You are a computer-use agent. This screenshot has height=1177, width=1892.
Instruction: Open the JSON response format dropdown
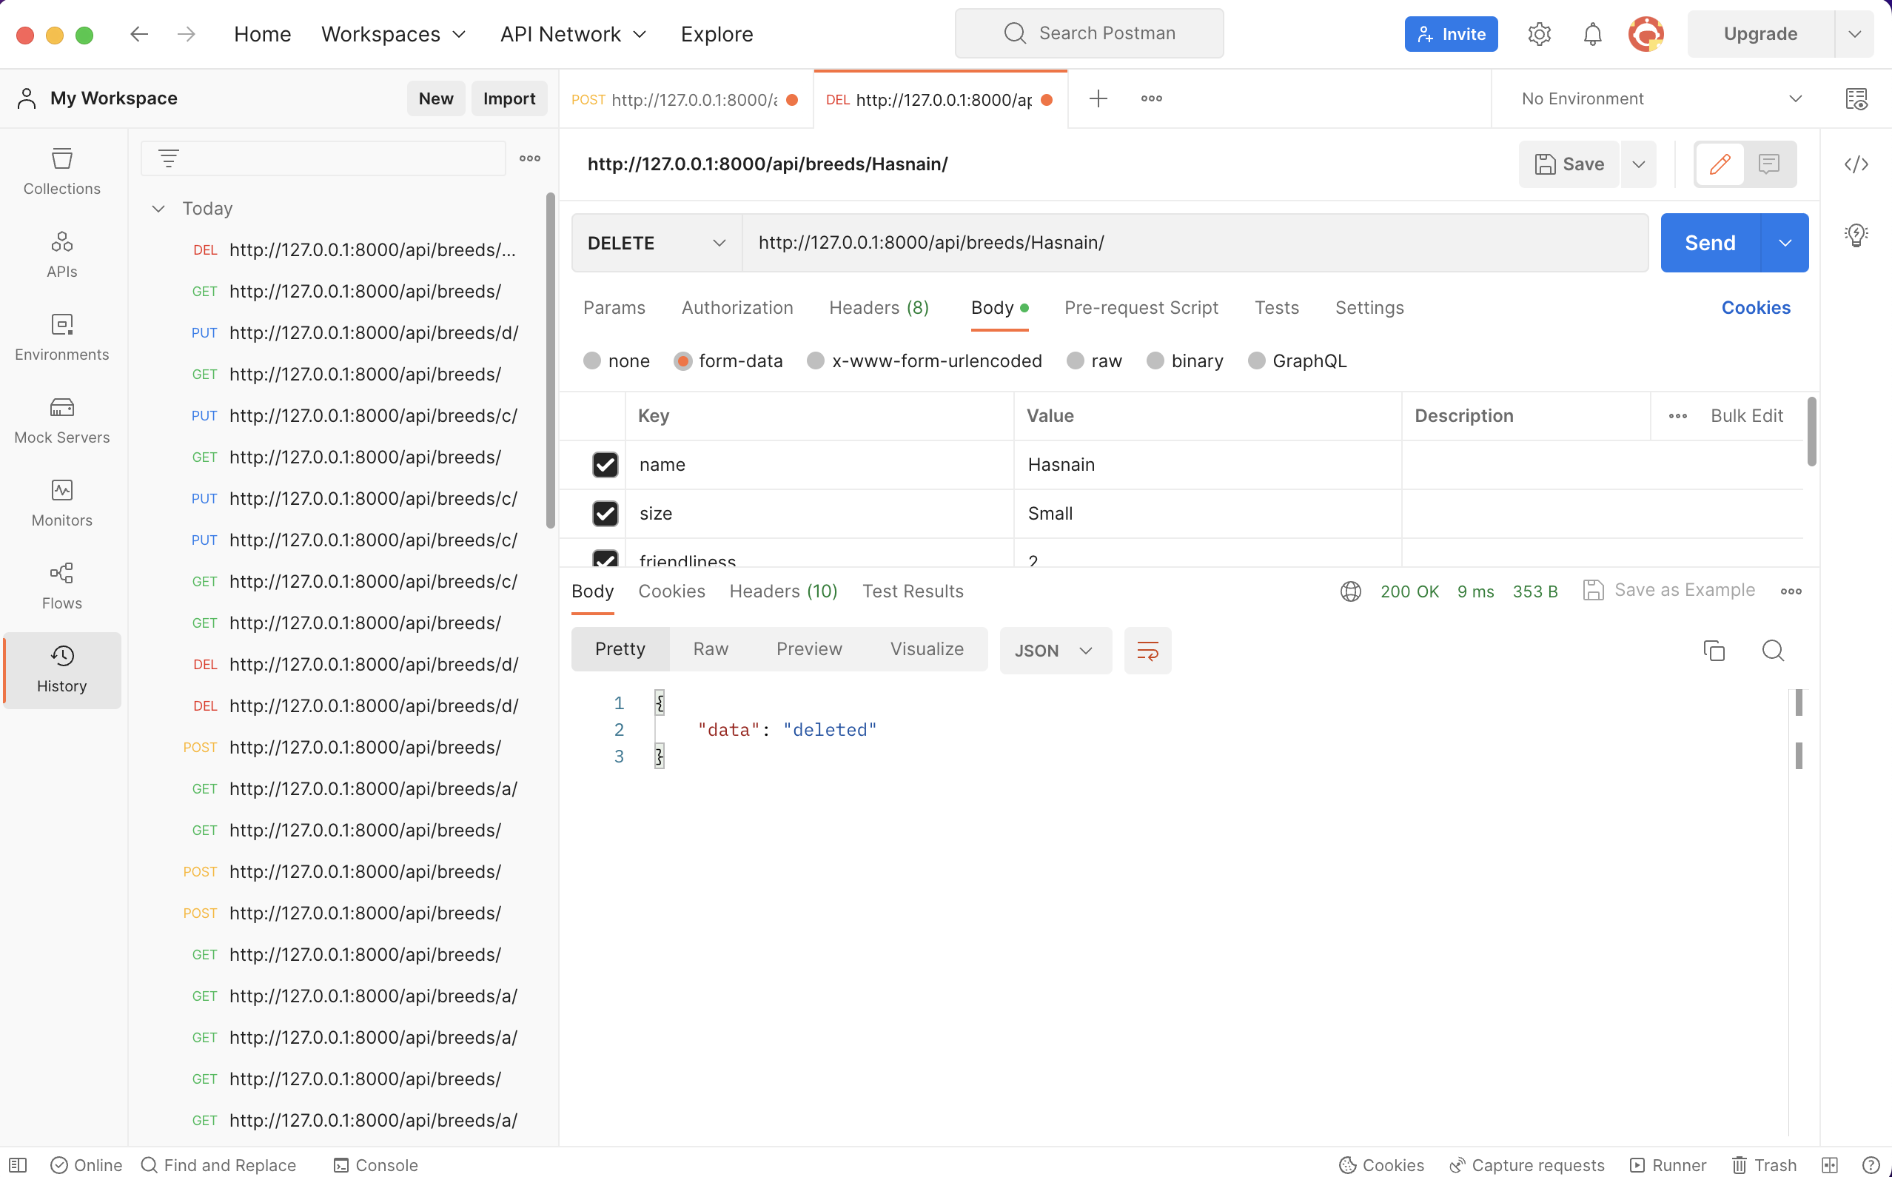coord(1054,650)
